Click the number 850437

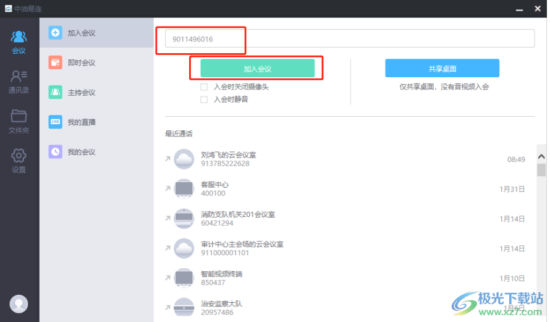pyautogui.click(x=213, y=282)
